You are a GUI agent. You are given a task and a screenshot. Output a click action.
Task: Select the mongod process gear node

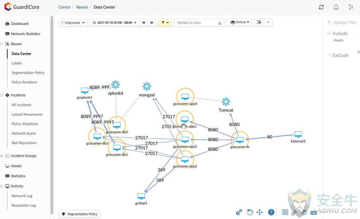tap(147, 87)
